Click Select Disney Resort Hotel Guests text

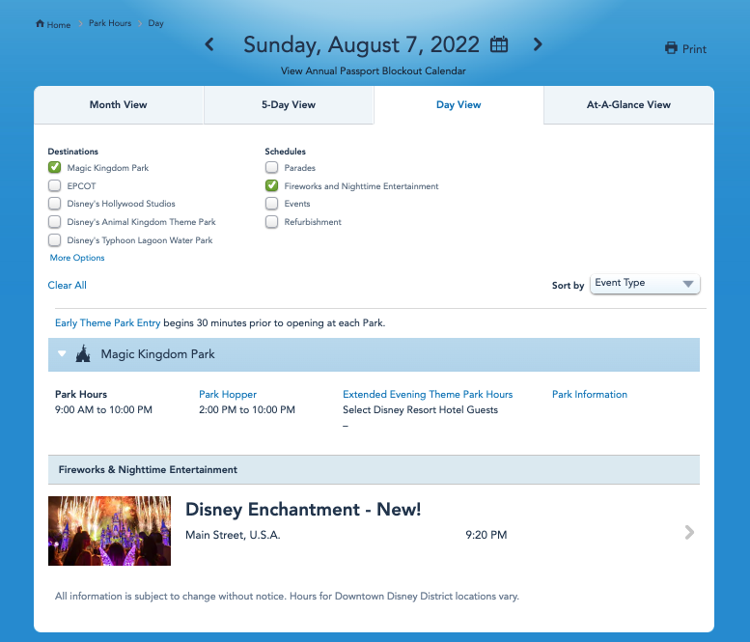pyautogui.click(x=421, y=409)
